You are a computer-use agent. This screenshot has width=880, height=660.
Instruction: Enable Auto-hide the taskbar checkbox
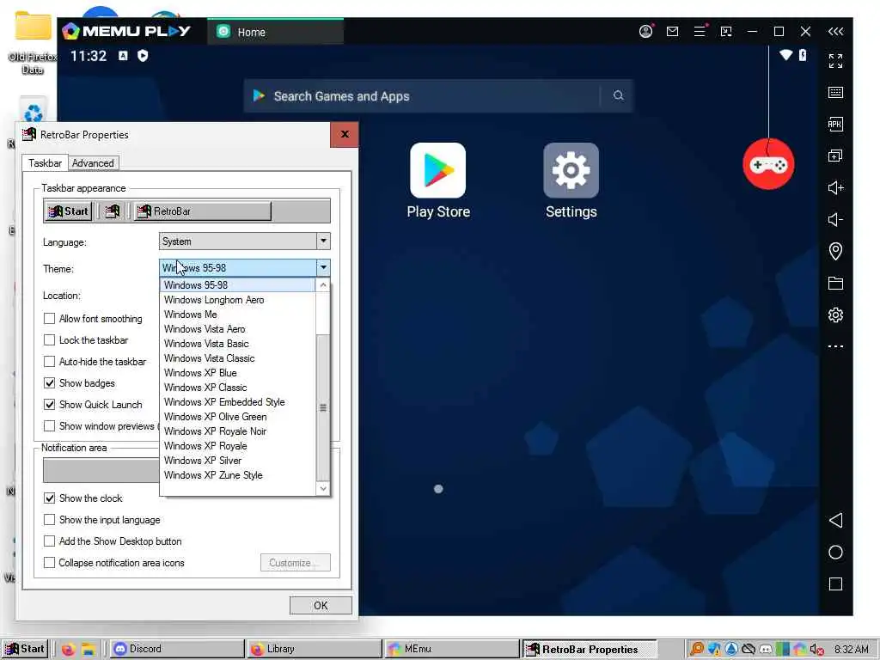[49, 362]
